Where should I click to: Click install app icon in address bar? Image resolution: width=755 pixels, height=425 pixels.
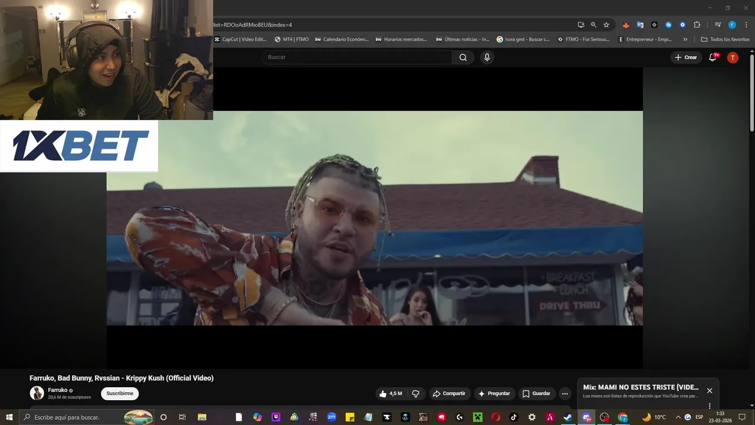pyautogui.click(x=581, y=25)
